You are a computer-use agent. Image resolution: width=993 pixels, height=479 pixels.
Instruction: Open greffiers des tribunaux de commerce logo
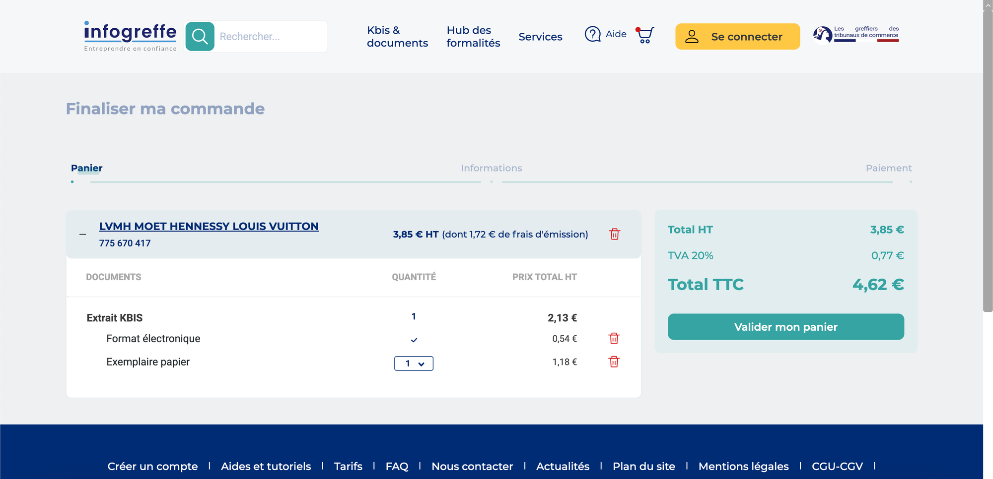pos(856,35)
